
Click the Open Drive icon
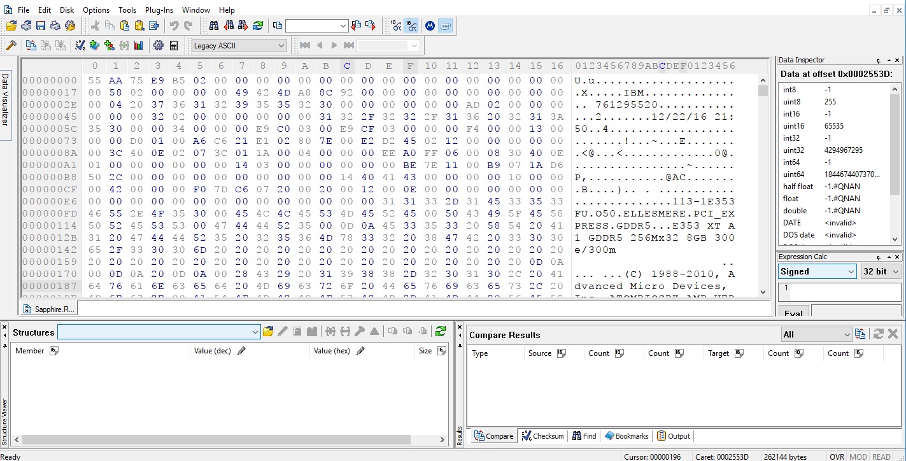pyautogui.click(x=26, y=25)
